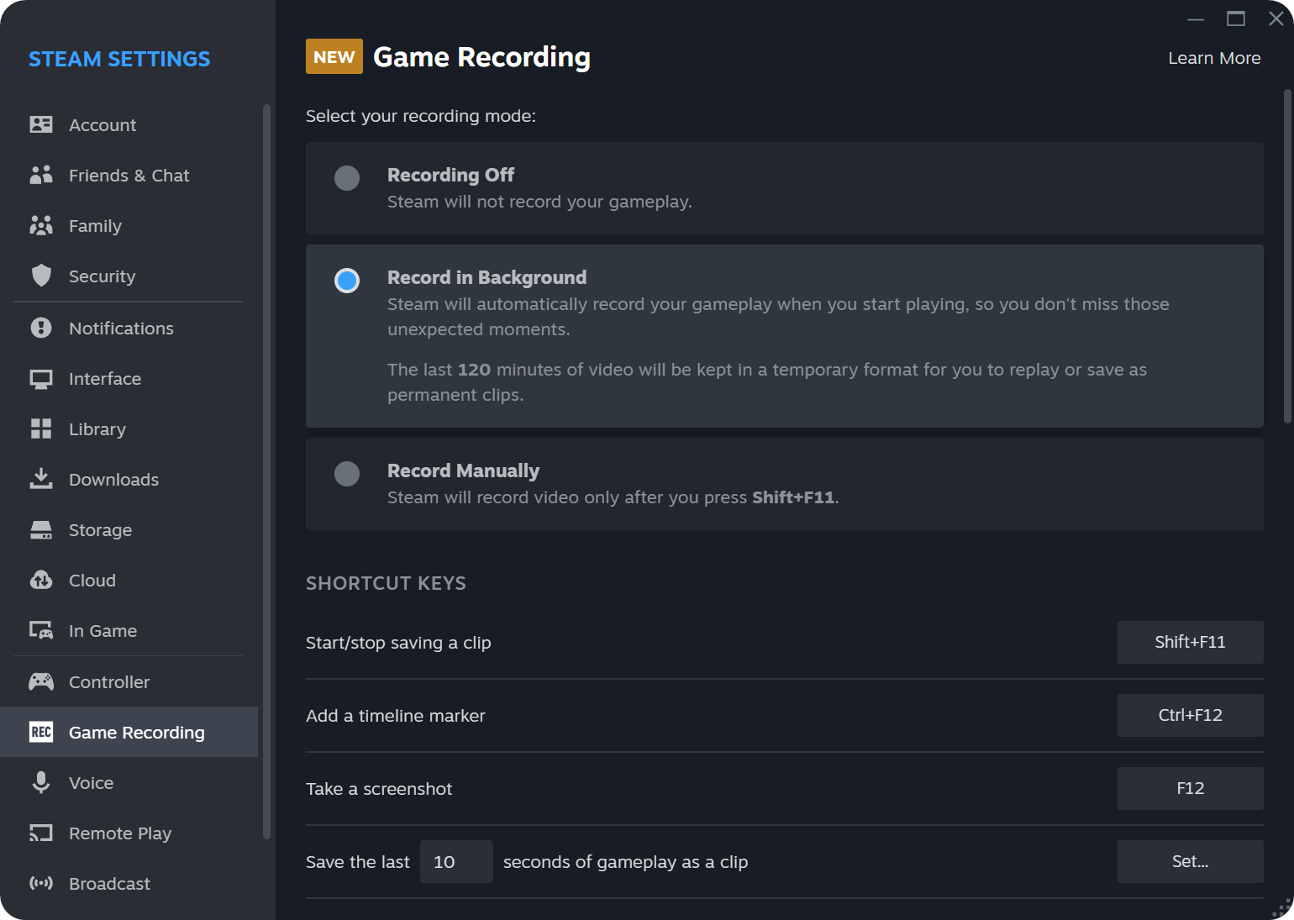Open Family settings via its icon
Image resolution: width=1294 pixels, height=920 pixels.
(40, 225)
